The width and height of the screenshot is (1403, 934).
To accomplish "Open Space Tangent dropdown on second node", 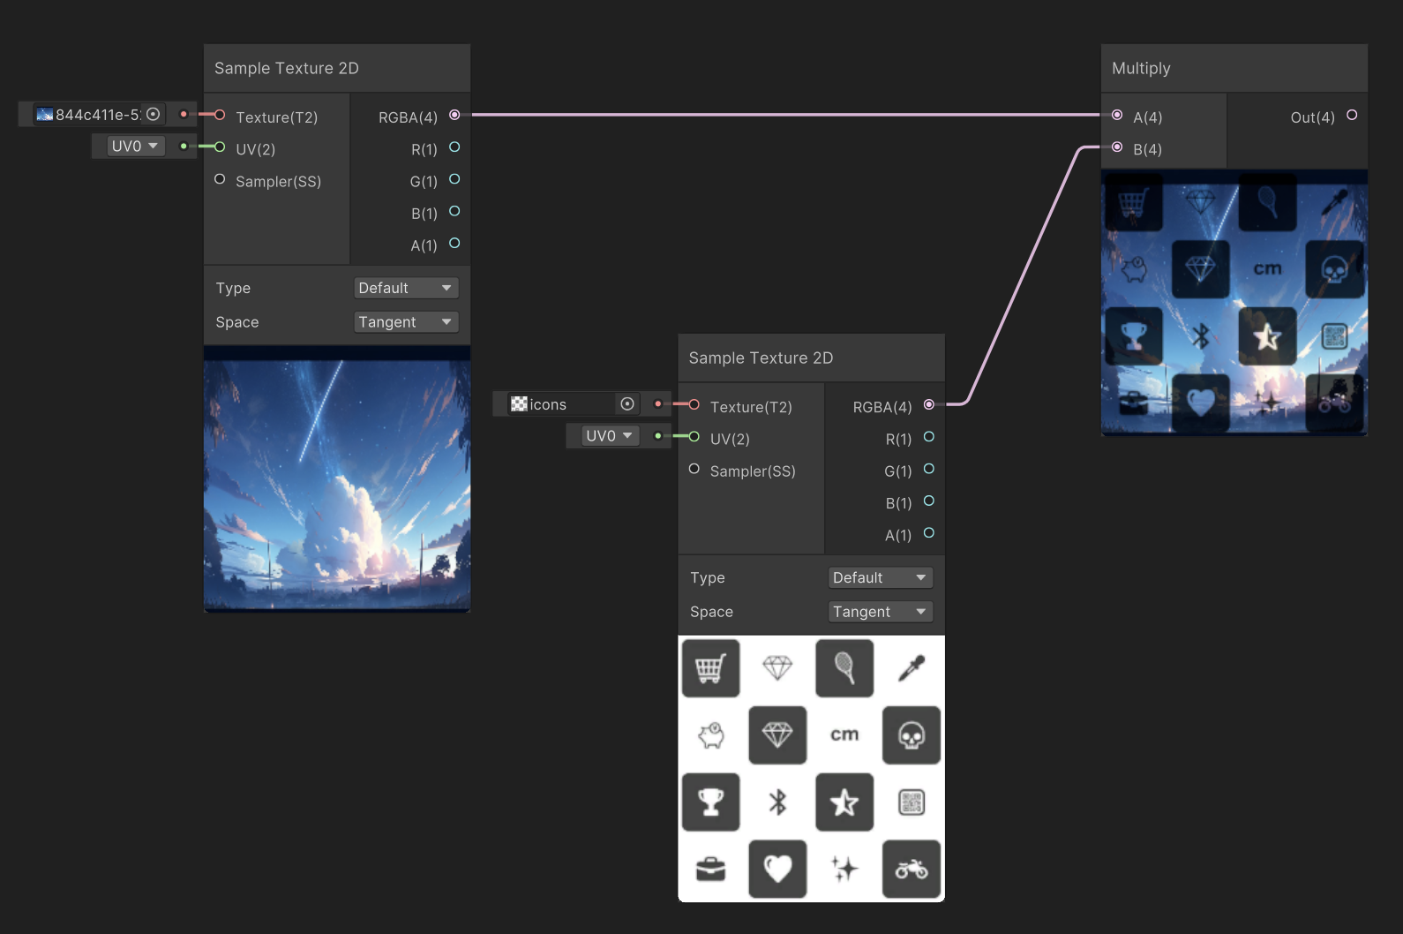I will (881, 612).
